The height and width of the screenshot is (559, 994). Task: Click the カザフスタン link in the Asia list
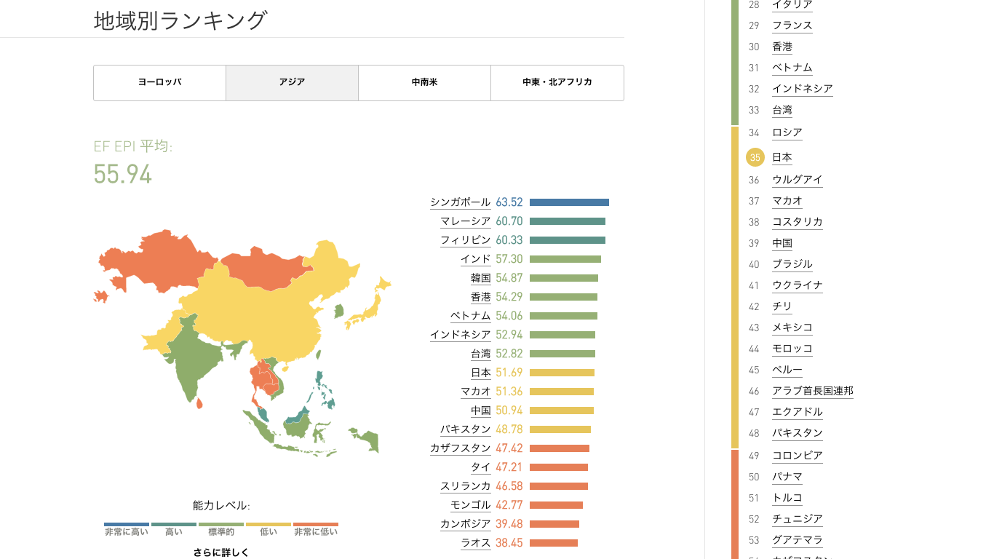[x=461, y=448]
